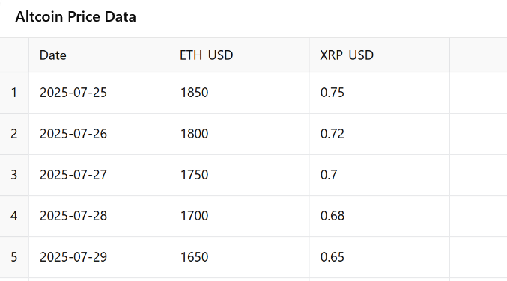
Task: Select the ETH_USD column header
Action: coord(239,55)
